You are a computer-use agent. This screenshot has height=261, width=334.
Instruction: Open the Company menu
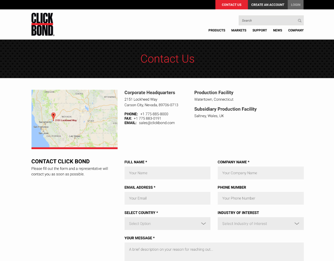pyautogui.click(x=296, y=30)
